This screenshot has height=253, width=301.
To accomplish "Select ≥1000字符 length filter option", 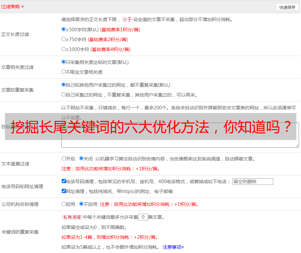I will 64,49.
